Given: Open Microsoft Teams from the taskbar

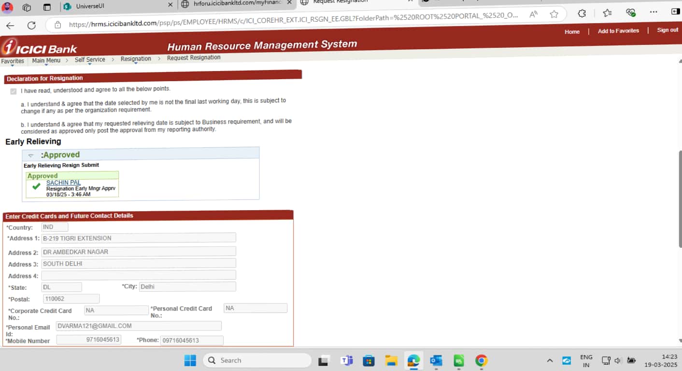Looking at the screenshot, I should point(346,360).
